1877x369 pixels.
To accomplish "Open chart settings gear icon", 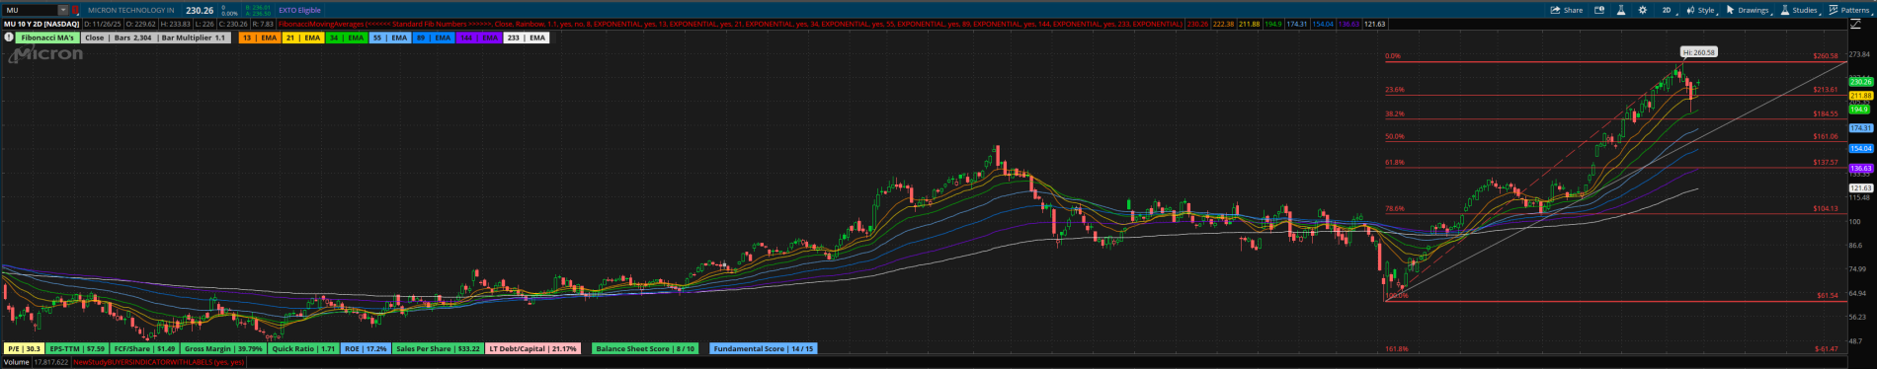I will pos(1643,10).
